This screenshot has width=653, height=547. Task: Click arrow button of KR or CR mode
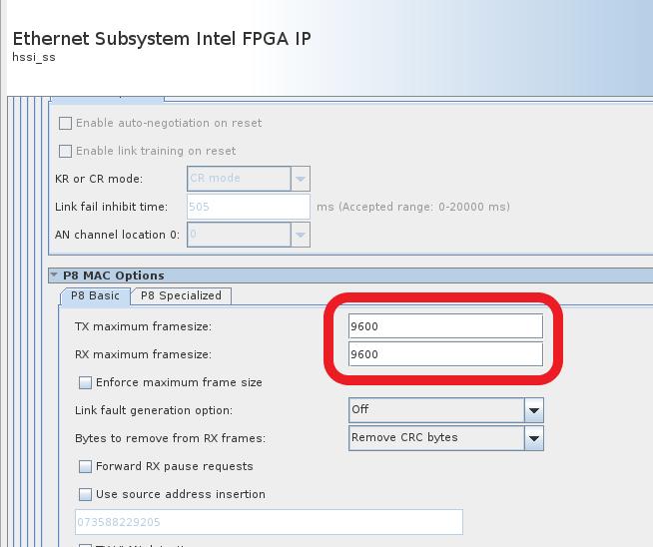pos(301,179)
